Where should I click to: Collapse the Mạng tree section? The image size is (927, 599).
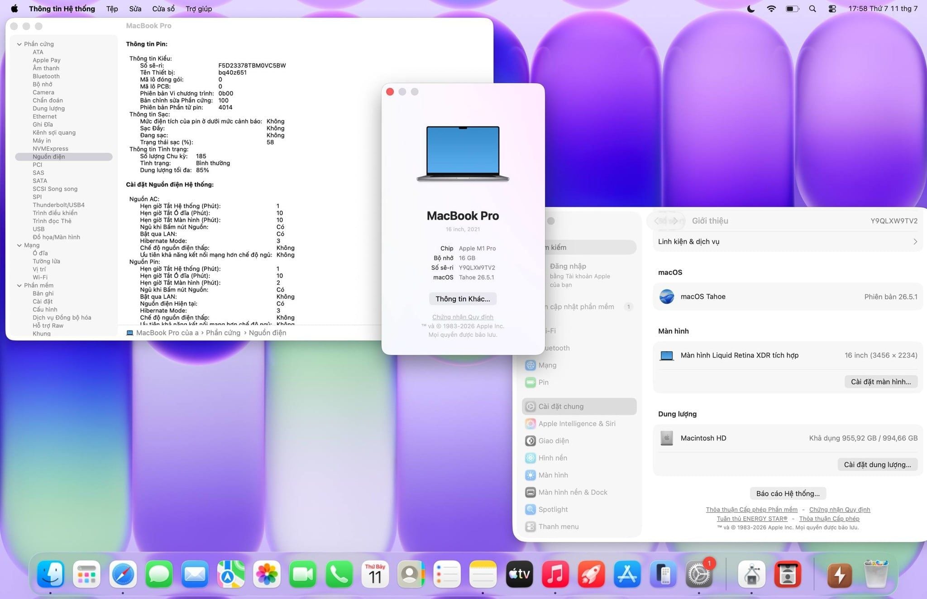click(19, 245)
